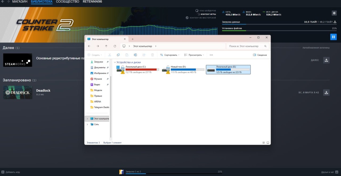
Task: Toggle КОНТЕНТ ИЗ МАСТЕРСКОЙ graph legend
Action: [201, 18]
